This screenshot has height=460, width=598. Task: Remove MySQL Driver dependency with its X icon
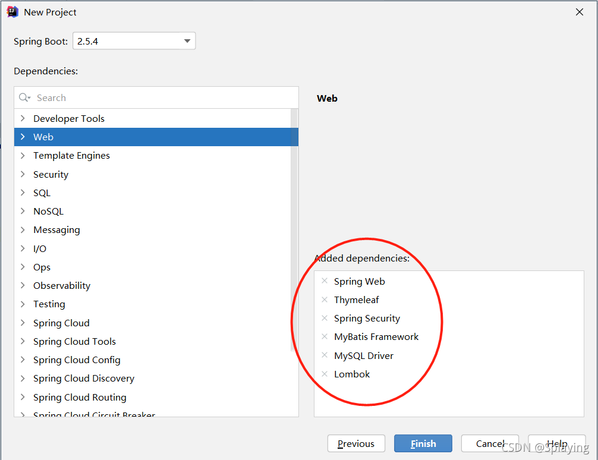point(325,355)
